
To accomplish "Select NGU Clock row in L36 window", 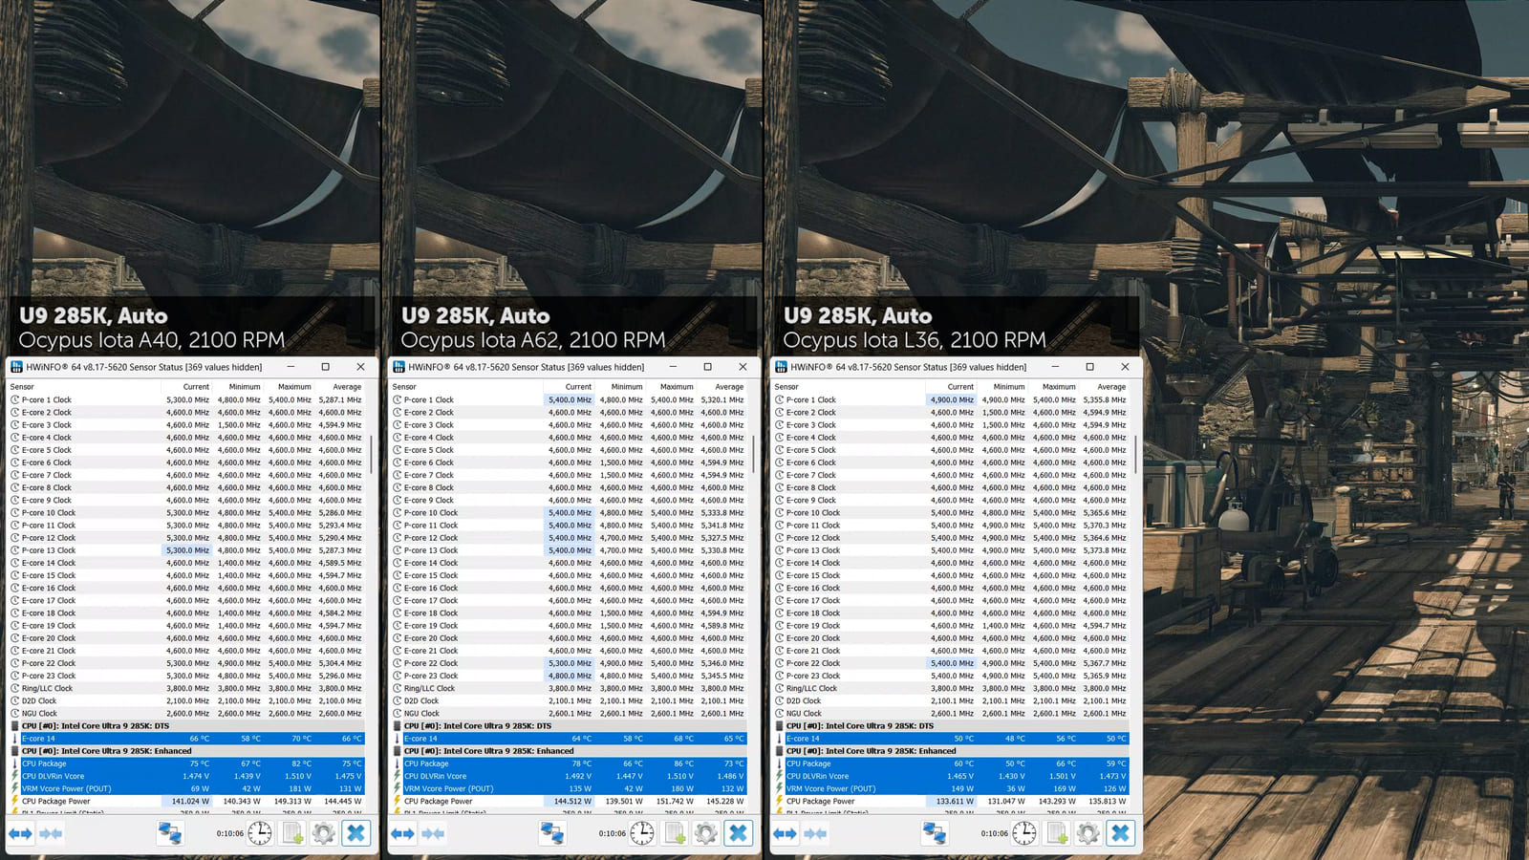I will tap(951, 713).
